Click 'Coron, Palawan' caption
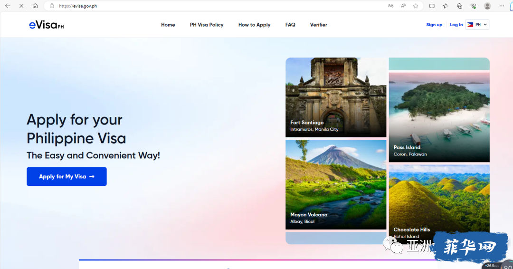The height and width of the screenshot is (269, 513). (x=410, y=154)
